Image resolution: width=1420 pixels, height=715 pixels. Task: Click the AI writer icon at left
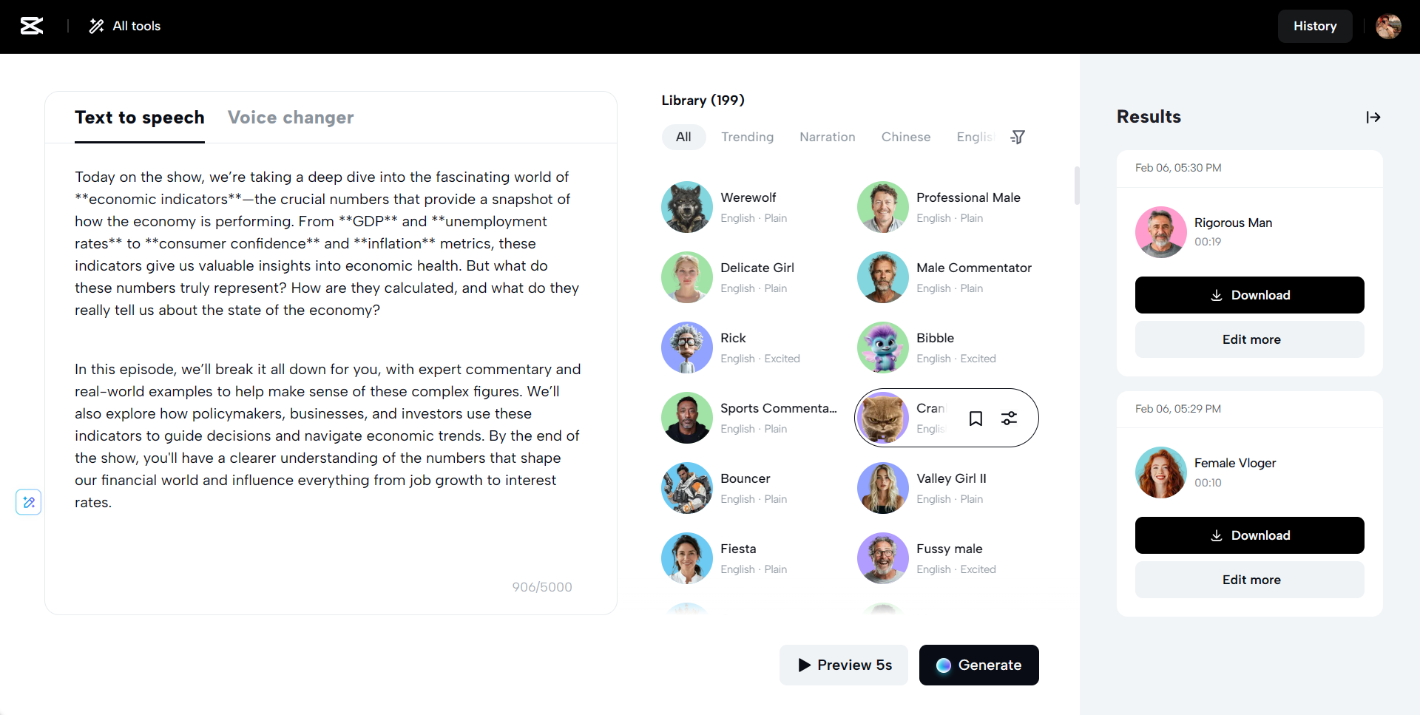(29, 502)
